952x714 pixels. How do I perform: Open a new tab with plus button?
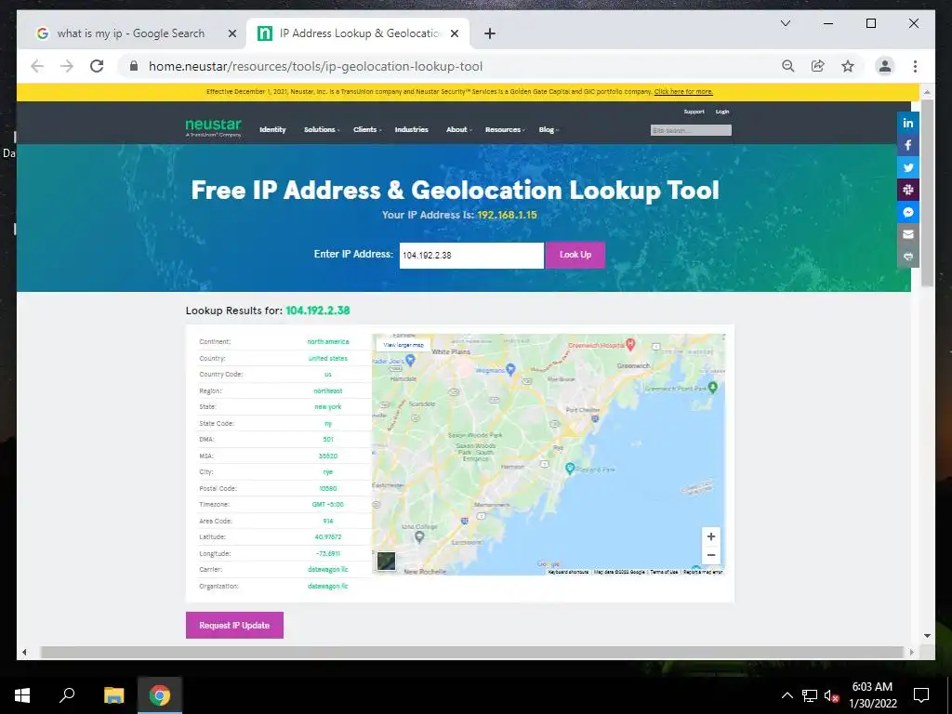coord(490,33)
